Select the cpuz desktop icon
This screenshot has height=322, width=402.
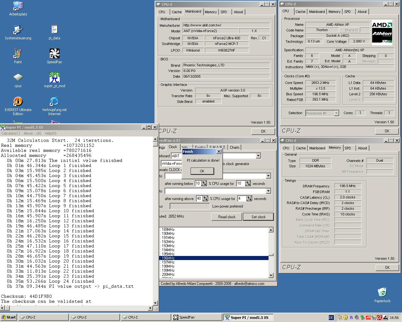[18, 80]
